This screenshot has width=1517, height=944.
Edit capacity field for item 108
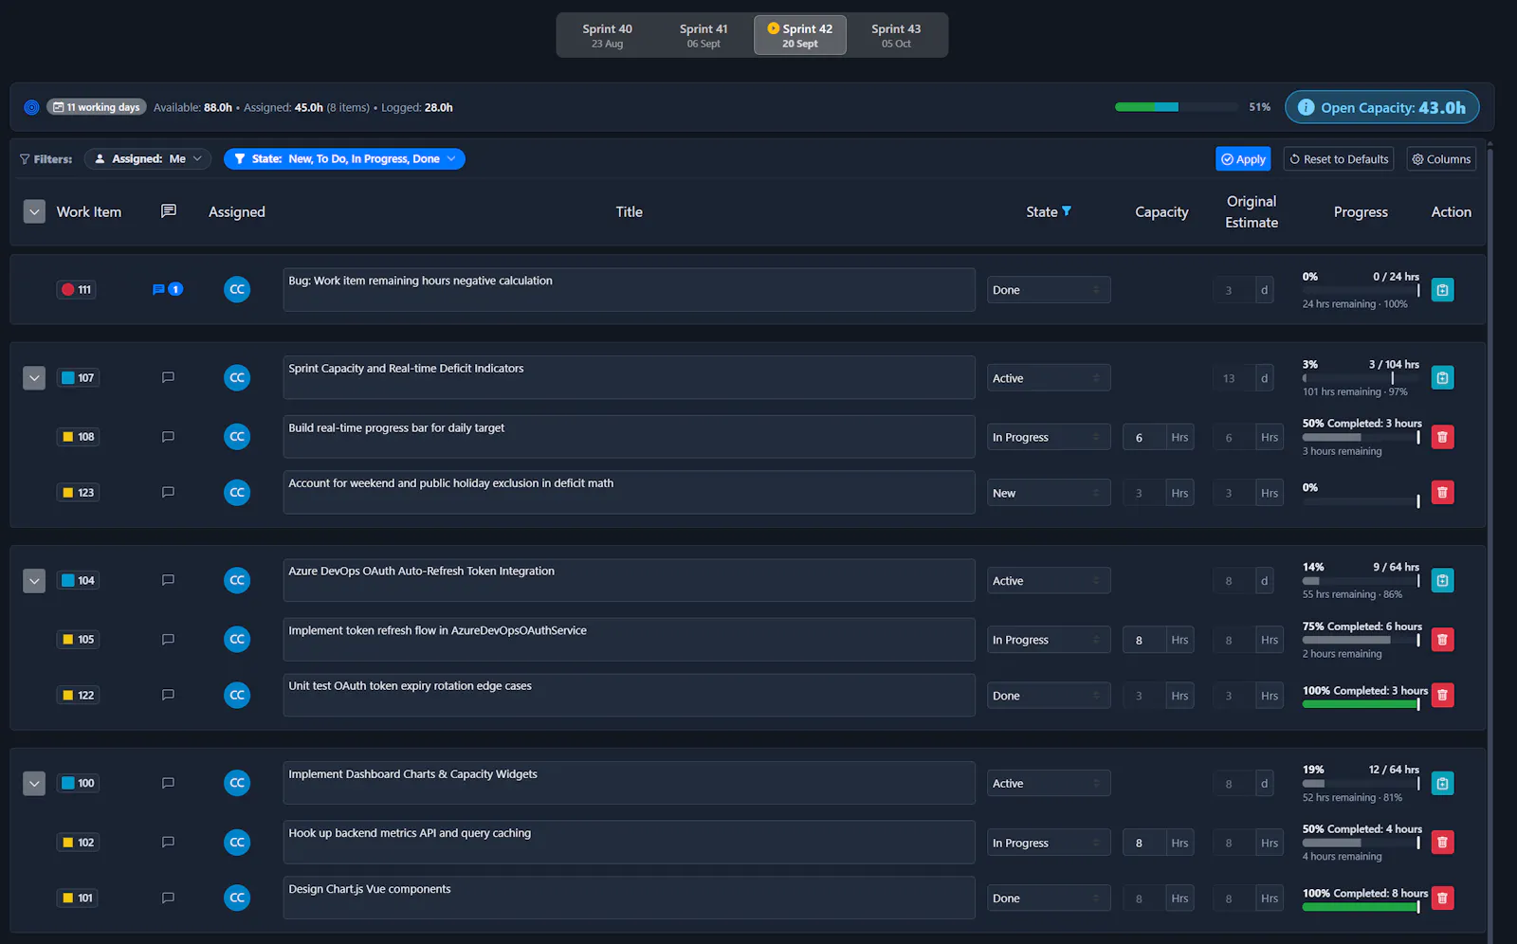coord(1144,437)
